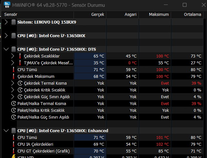Click the 35 °C current TjMAX distance value

coord(99,63)
